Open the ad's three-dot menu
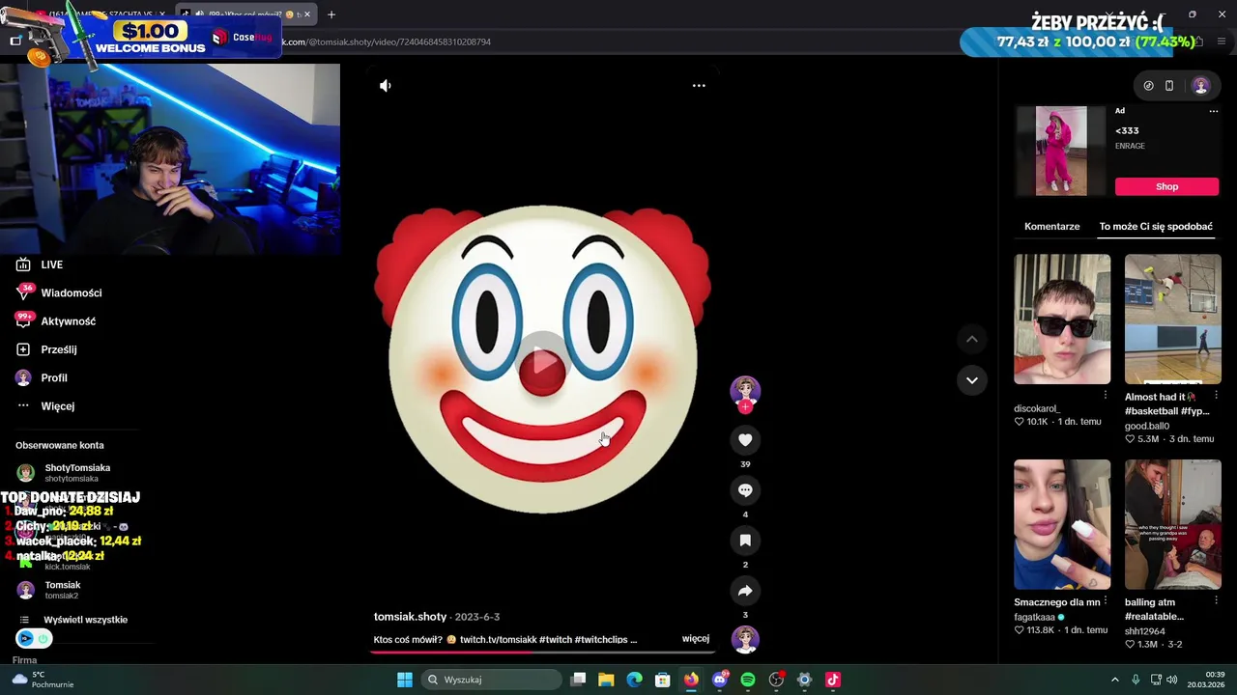The image size is (1237, 695). [1214, 111]
